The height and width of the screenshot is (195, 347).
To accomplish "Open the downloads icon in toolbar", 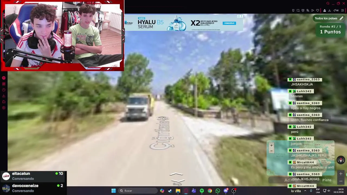I will pyautogui.click(x=329, y=11).
